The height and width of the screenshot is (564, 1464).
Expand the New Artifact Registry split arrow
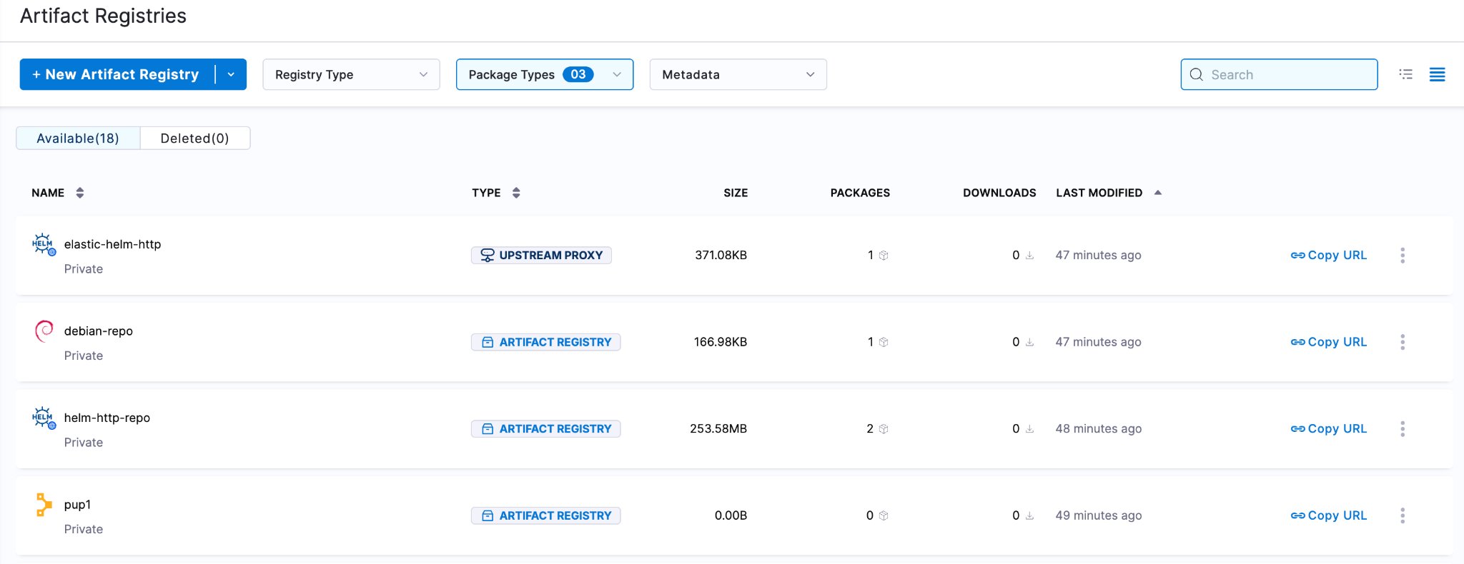tap(231, 74)
